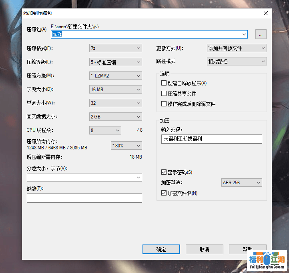
Task: Open the 压缩格式 dropdown showing 7z
Action: 115,48
